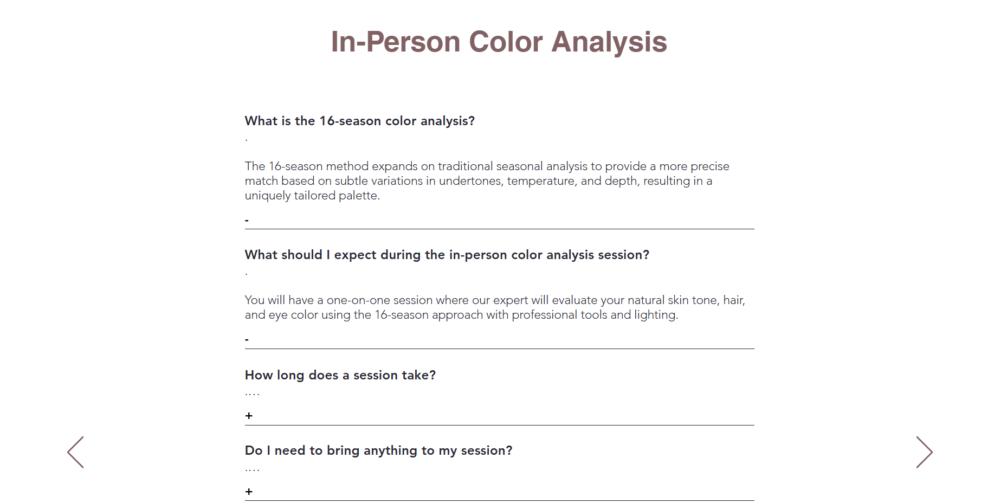Viewport: 994px width, 503px height.
Task: Click the right arrow to go to next slide
Action: click(924, 452)
